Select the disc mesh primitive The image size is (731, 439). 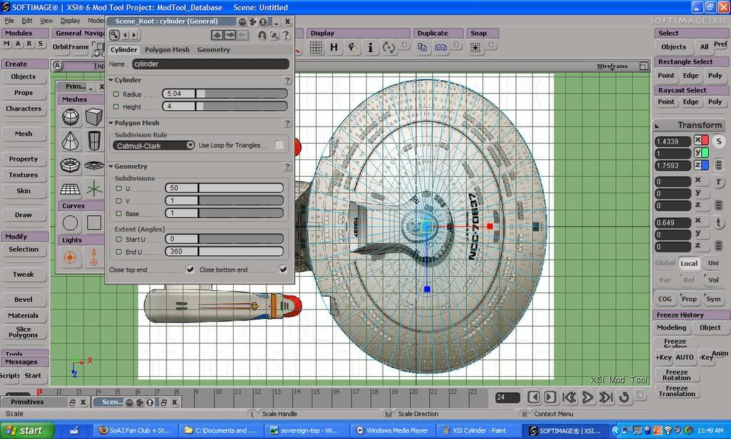(x=94, y=164)
